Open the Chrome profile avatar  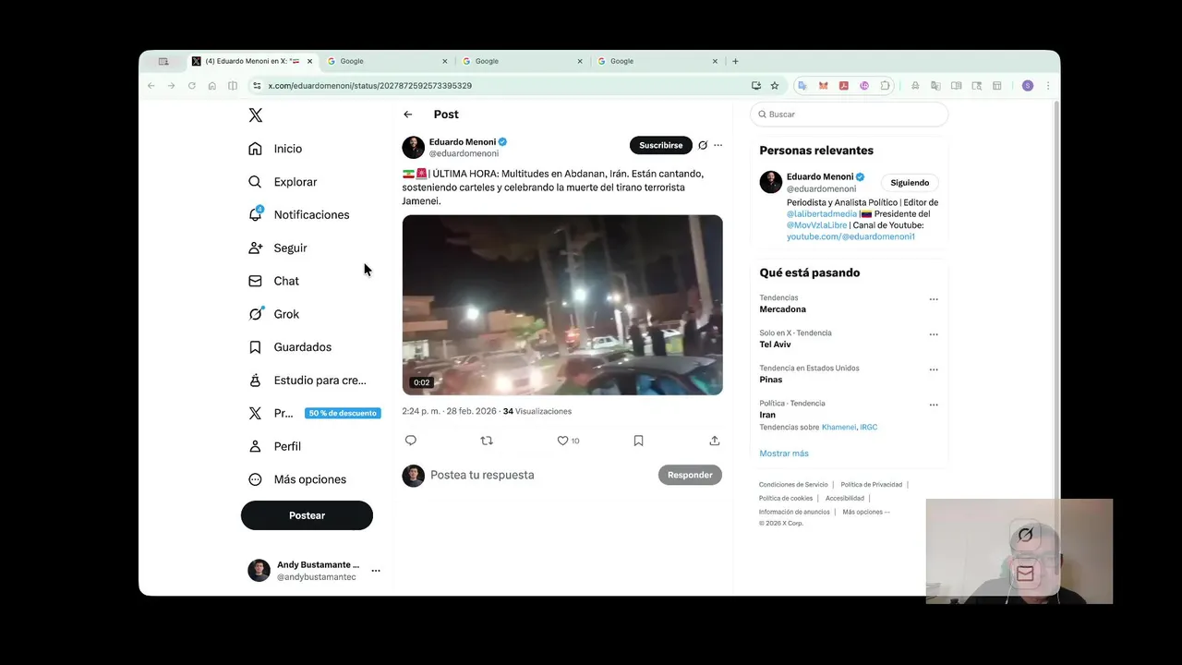(x=1027, y=86)
